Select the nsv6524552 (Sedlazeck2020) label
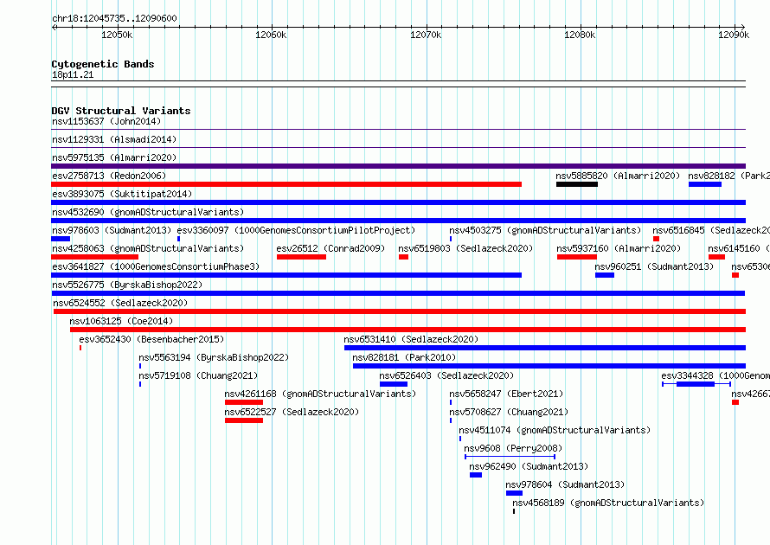This screenshot has width=770, height=545. tap(120, 303)
